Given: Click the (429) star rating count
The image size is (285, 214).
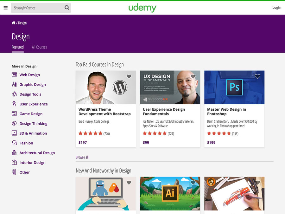Looking at the screenshot, I should 171,133.
